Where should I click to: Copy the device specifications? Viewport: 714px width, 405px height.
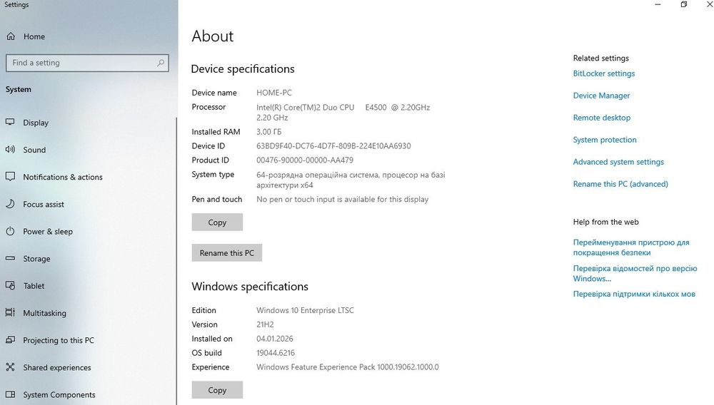pos(217,222)
